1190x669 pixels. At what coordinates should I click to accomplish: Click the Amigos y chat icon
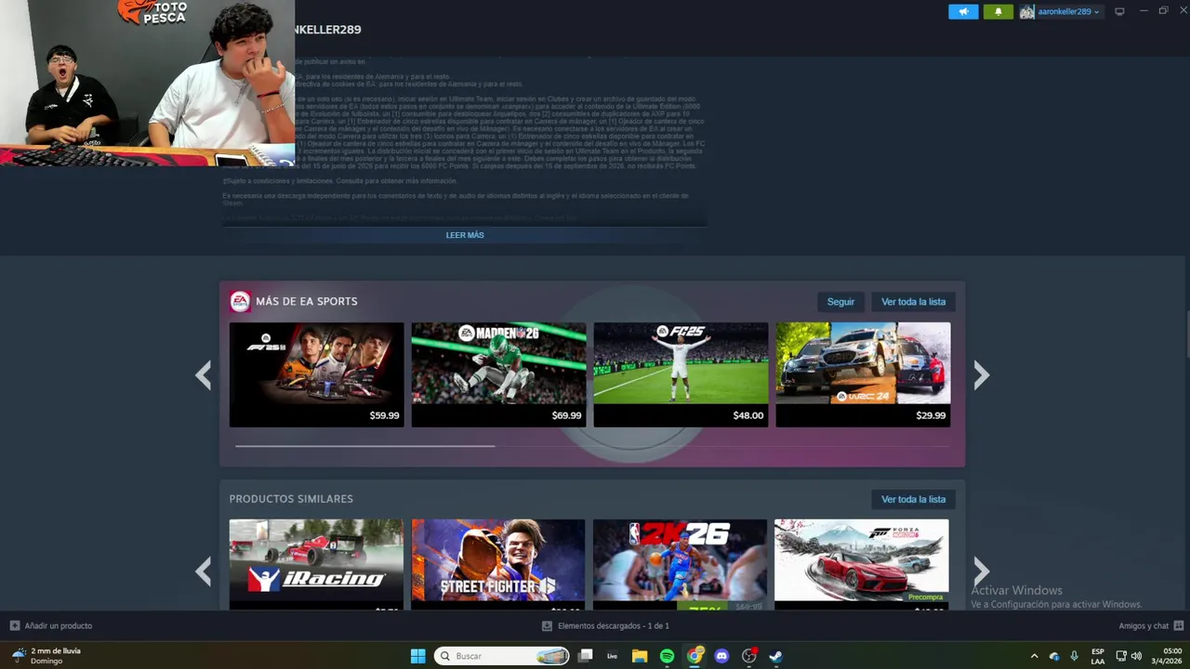(1179, 626)
